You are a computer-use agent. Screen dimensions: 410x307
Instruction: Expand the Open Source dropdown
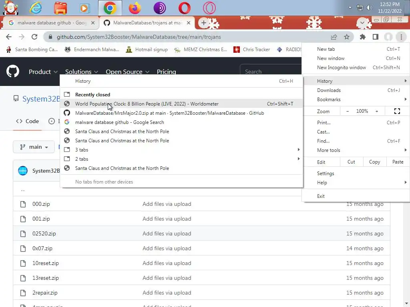click(128, 72)
